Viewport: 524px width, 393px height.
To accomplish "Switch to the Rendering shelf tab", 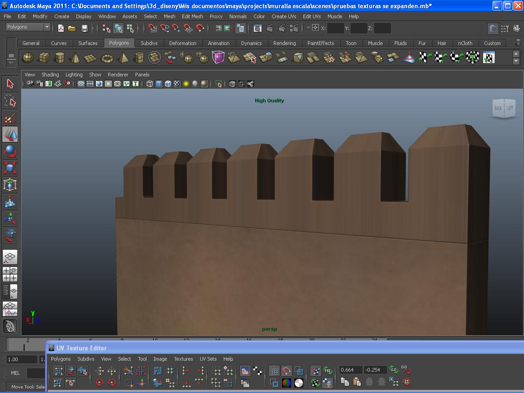I will coord(284,43).
